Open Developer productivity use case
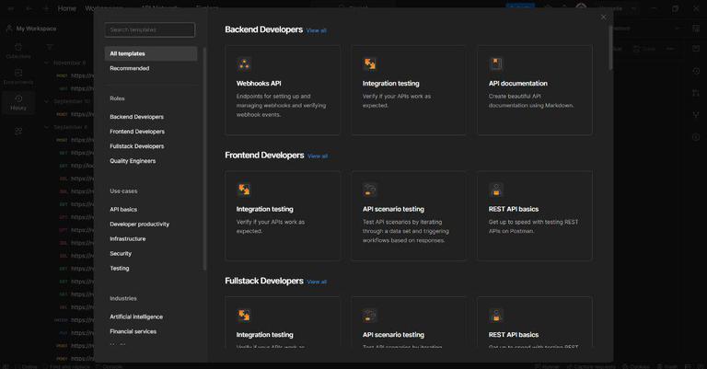Image resolution: width=707 pixels, height=369 pixels. (139, 224)
